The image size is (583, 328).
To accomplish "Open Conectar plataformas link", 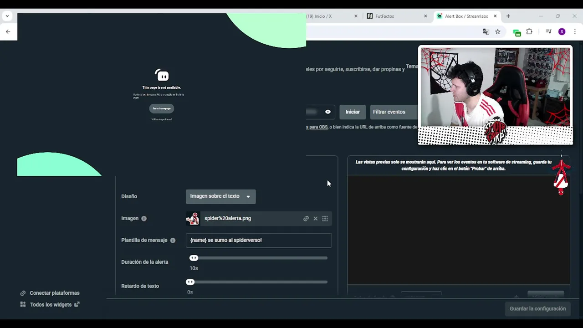I will [x=55, y=293].
